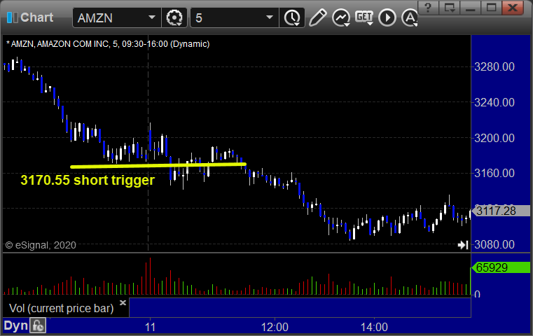
Task: Click the GET toolbar icon
Action: pos(364,17)
